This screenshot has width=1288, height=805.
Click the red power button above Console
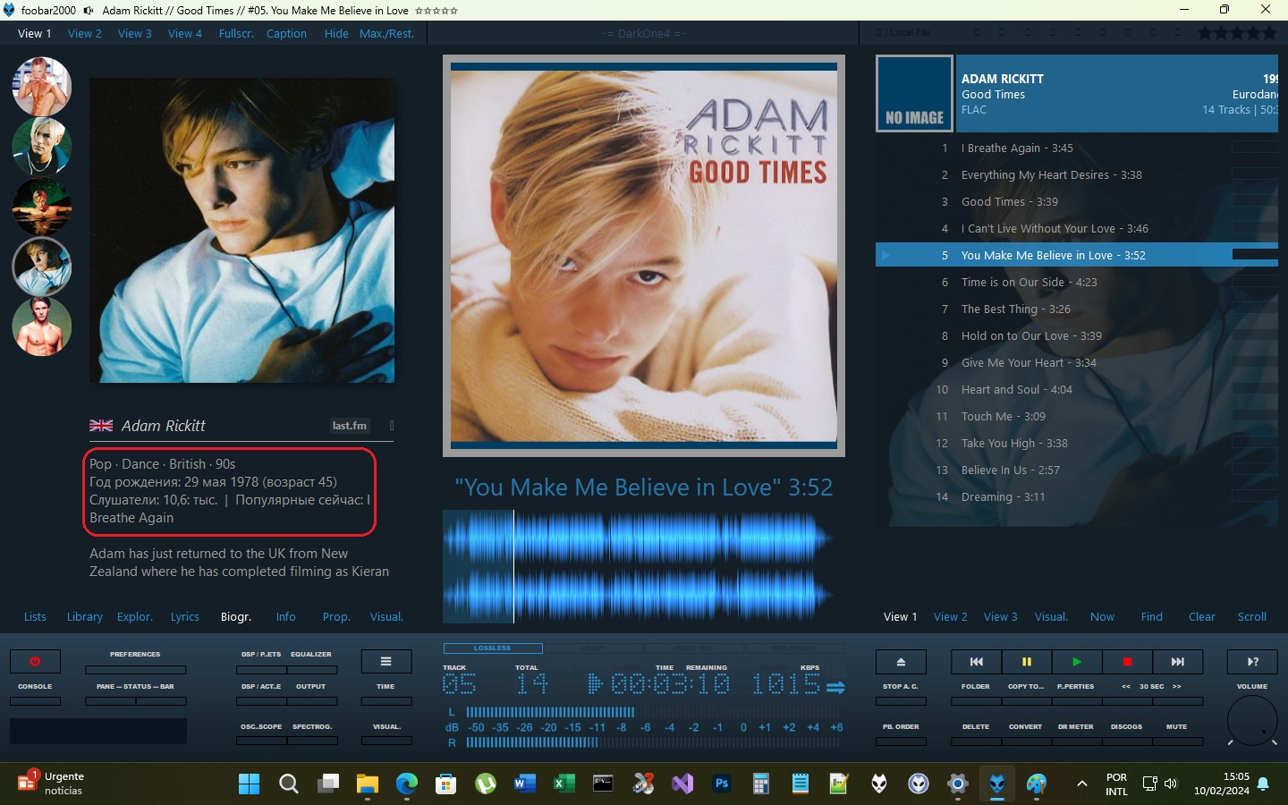[x=35, y=662]
